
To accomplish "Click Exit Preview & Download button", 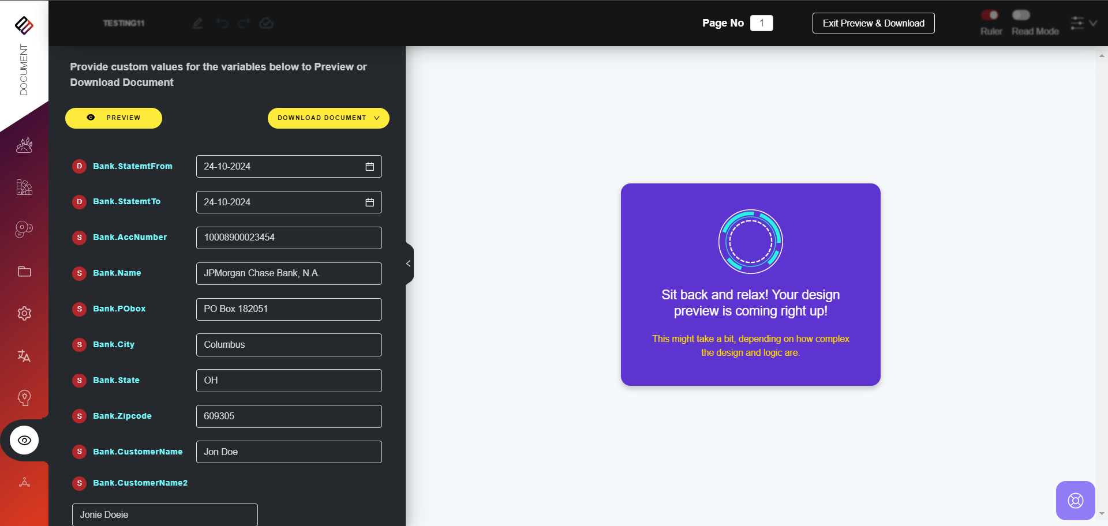I will point(873,23).
